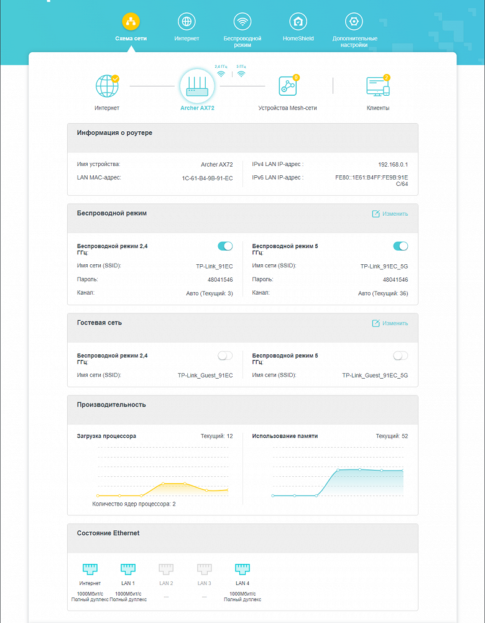Click the MAC address 1C-61-B4-9B-91-EC
The height and width of the screenshot is (623, 485).
pyautogui.click(x=207, y=178)
